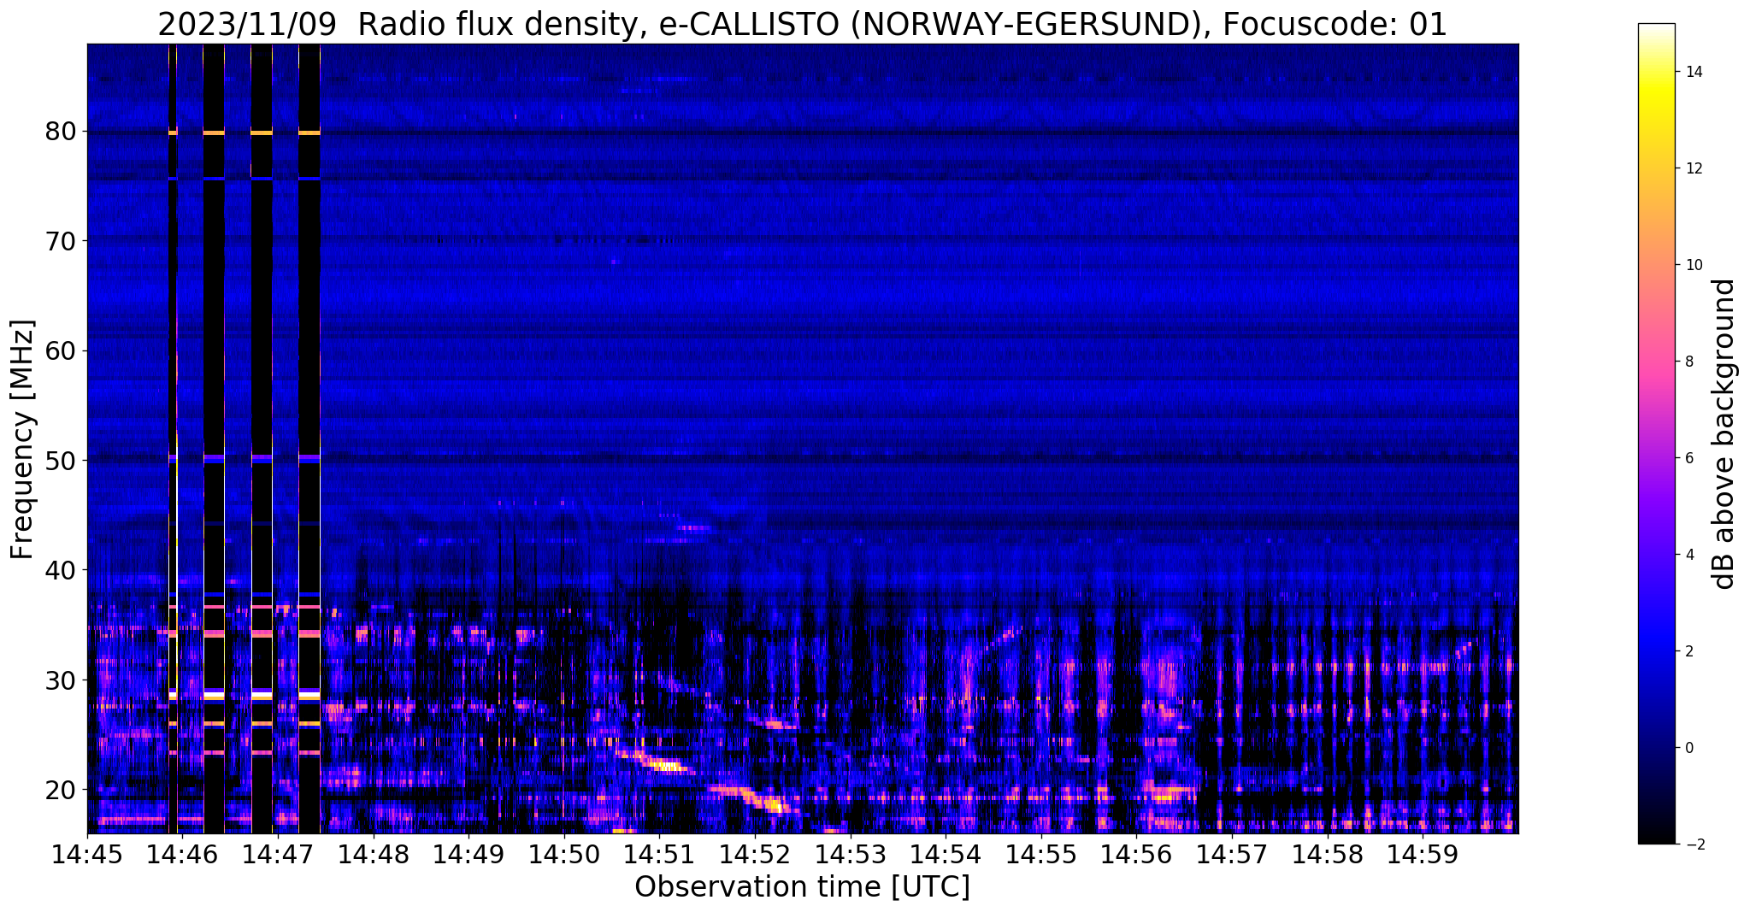Screen dimensions: 1750x912
Task: Click the colorbar tick label 14
Action: [x=1692, y=72]
